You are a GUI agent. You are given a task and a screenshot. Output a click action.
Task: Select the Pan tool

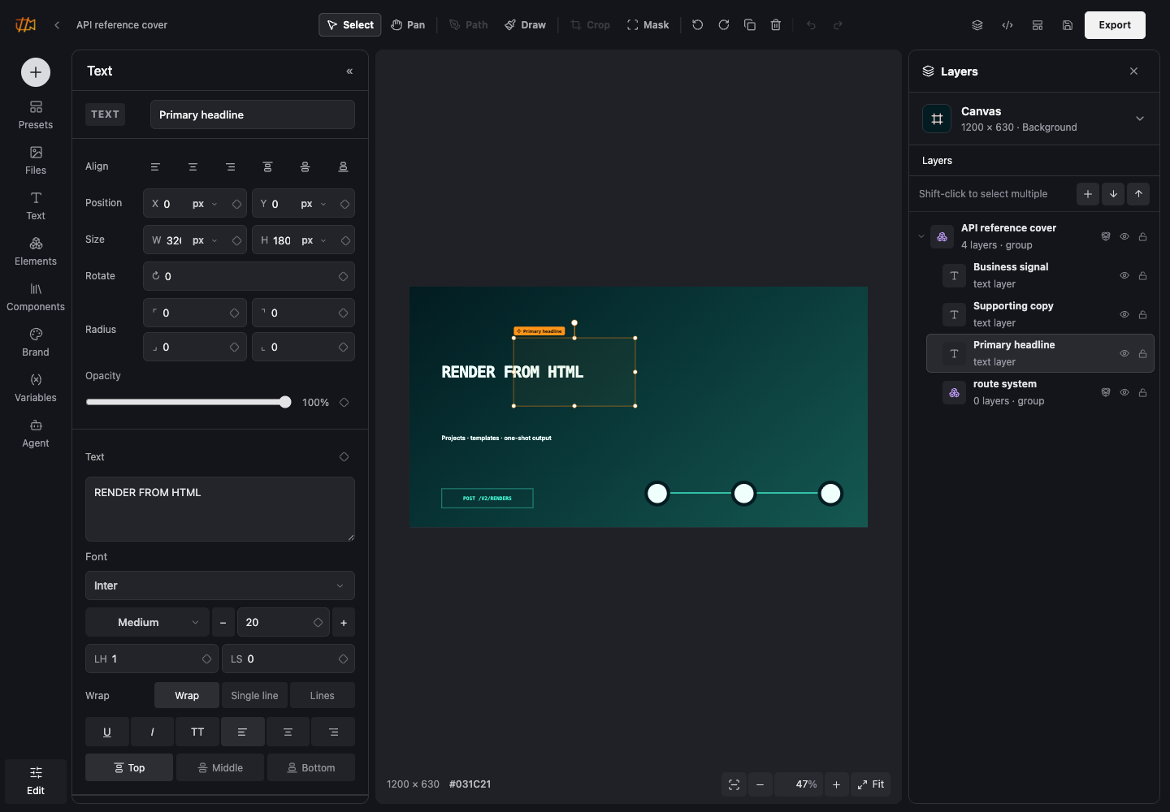click(x=408, y=25)
